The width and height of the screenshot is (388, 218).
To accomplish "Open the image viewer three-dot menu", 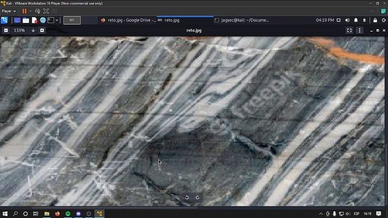I will click(360, 30).
